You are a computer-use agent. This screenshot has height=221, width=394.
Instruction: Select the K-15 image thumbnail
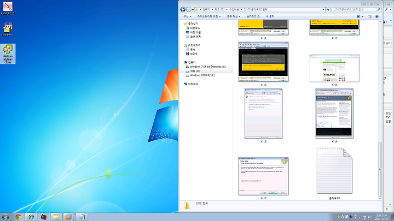pos(263,114)
